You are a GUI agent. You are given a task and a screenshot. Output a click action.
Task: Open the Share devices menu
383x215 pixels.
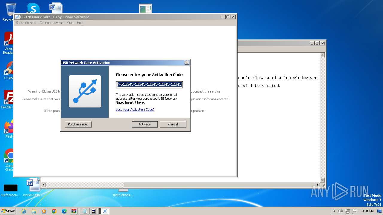point(26,23)
